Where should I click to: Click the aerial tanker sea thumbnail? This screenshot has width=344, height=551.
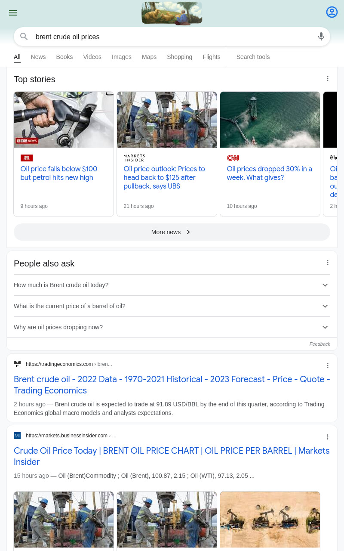(x=270, y=120)
